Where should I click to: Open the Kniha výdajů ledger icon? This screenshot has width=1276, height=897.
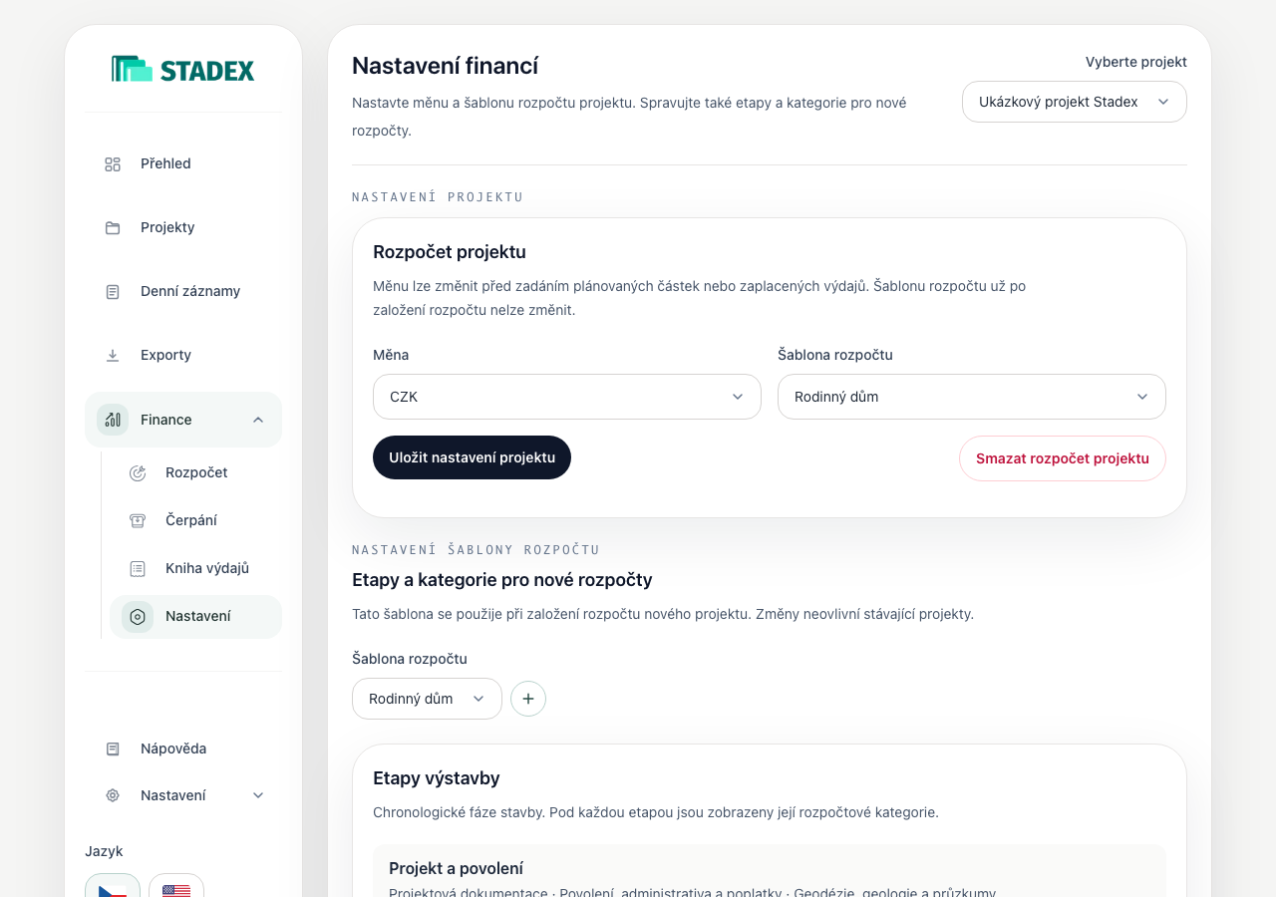[x=138, y=569]
